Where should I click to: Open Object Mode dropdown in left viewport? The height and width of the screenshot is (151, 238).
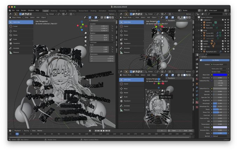click(x=16, y=18)
